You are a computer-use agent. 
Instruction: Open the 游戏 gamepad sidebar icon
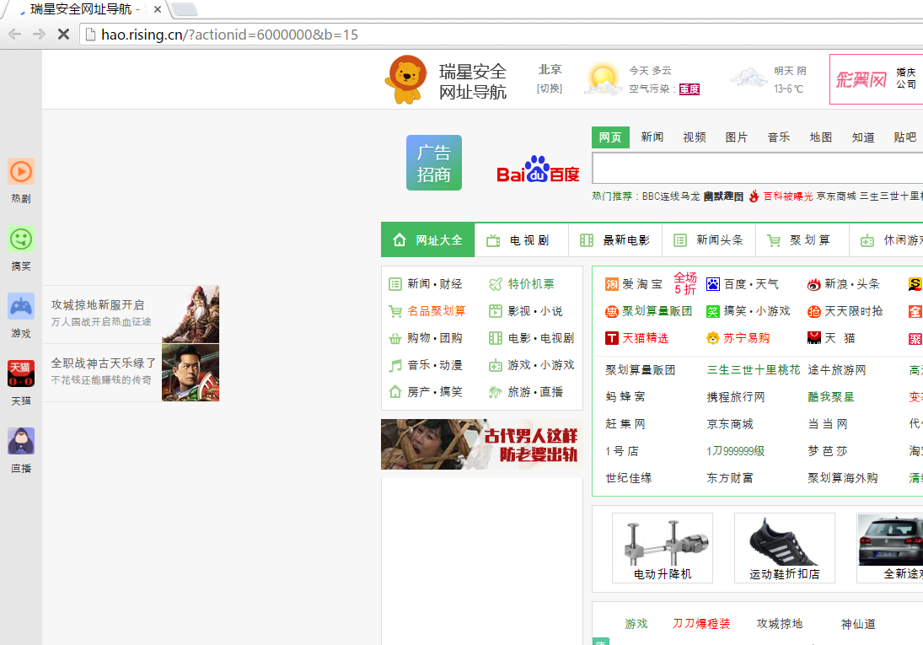pyautogui.click(x=20, y=306)
